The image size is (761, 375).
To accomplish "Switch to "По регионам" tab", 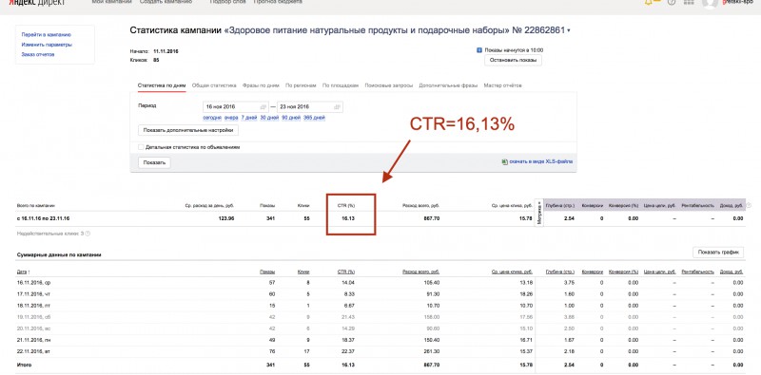I will click(301, 85).
